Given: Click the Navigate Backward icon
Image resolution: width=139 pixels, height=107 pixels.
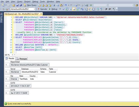Looking at the screenshot, I should click(x=77, y=5).
